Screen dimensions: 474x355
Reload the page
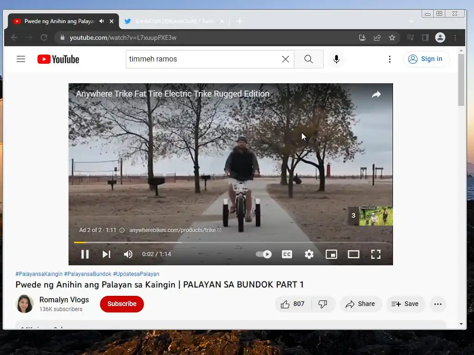point(44,37)
